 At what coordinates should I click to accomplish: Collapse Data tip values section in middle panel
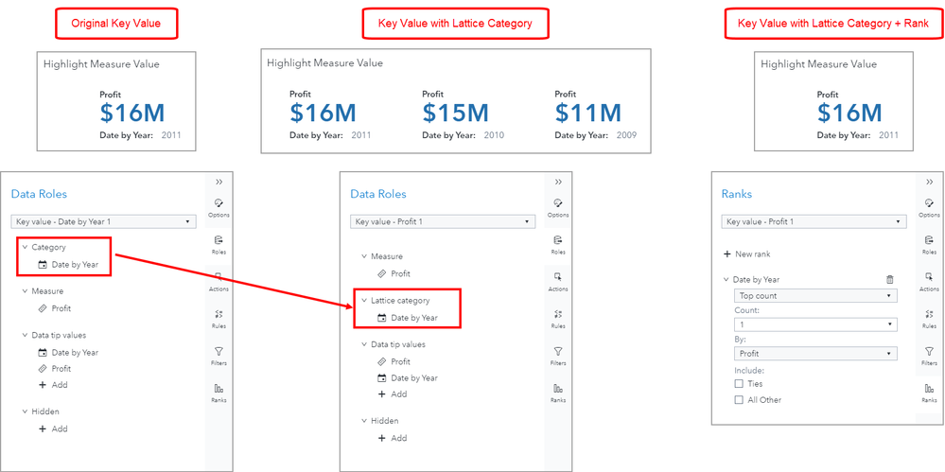(364, 345)
